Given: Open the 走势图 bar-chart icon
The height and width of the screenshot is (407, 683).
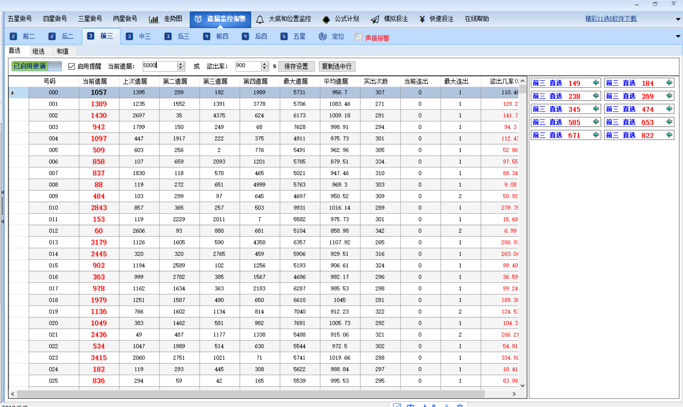Looking at the screenshot, I should (x=154, y=19).
